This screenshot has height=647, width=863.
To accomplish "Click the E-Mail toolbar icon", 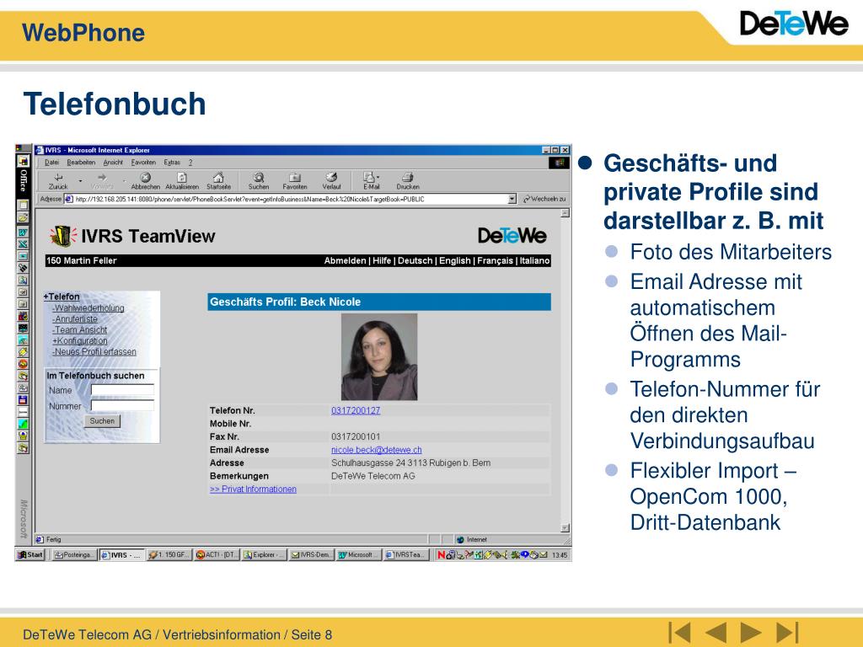I will (x=369, y=177).
